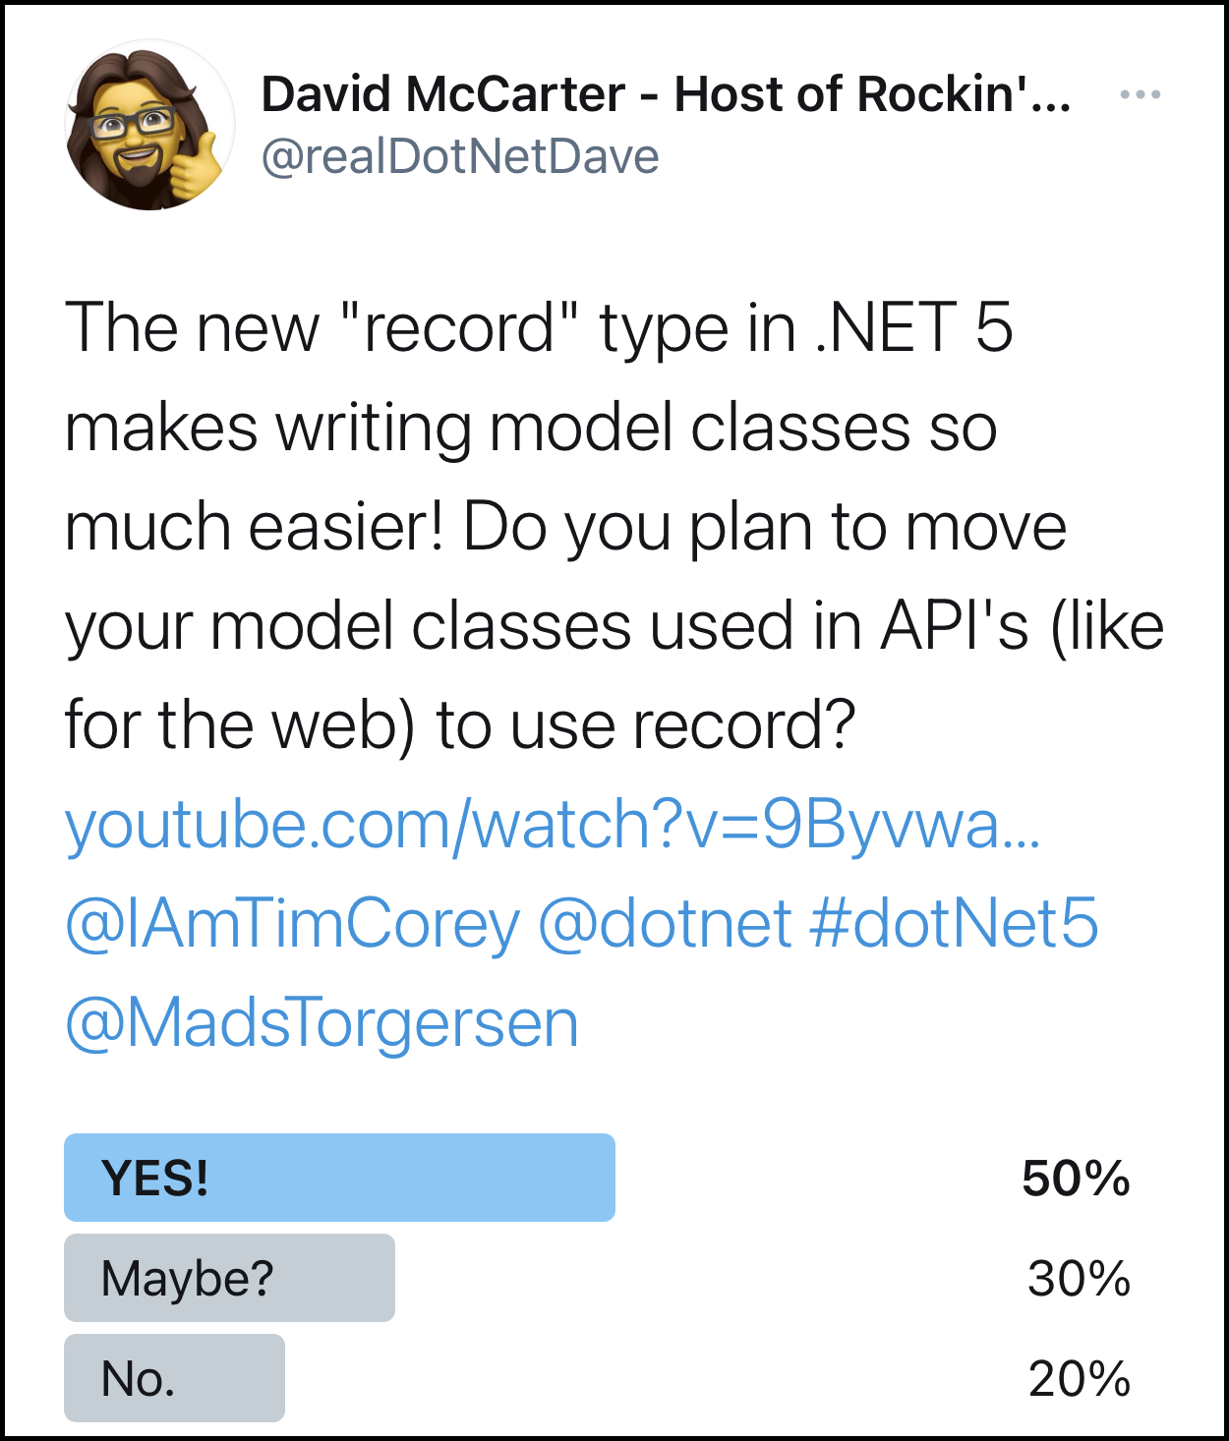Click the YES! 50% result bar

pyautogui.click(x=339, y=1177)
